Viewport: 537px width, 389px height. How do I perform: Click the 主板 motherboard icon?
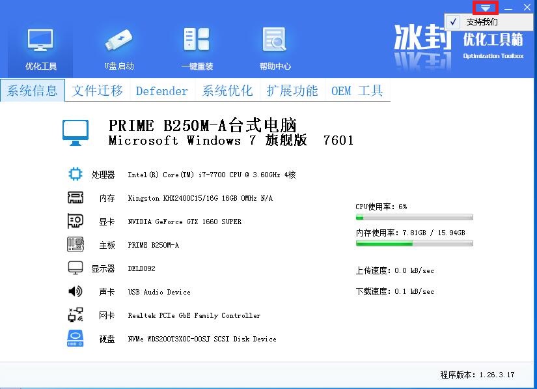[76, 244]
